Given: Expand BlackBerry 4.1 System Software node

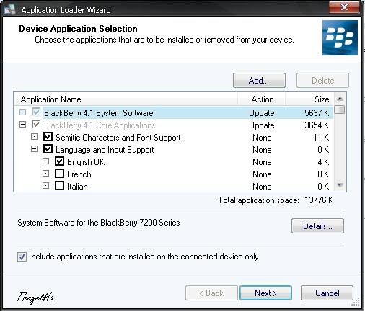Looking at the screenshot, I should tap(22, 112).
